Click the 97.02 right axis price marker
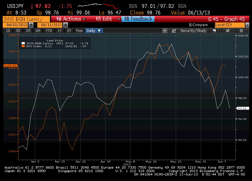 243,108
